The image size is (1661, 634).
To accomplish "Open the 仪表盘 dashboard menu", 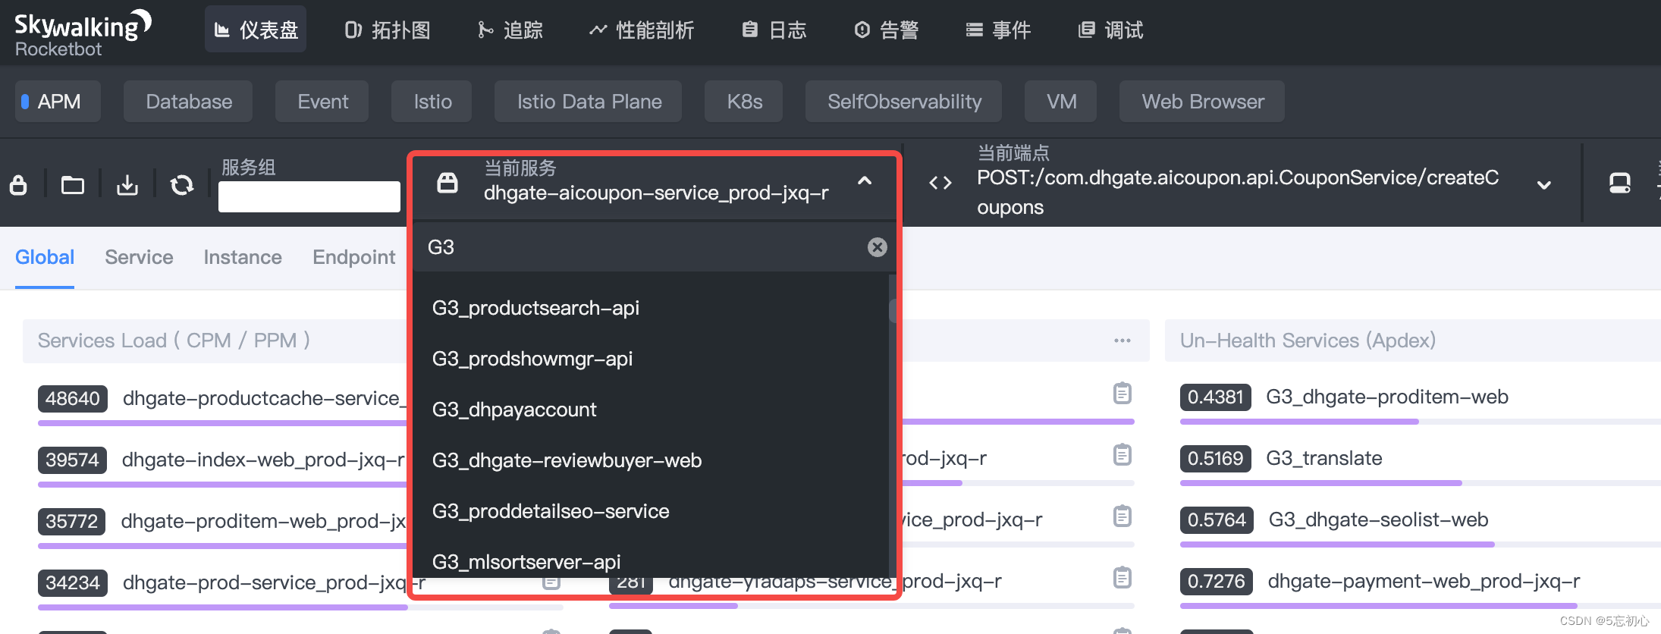I will 256,30.
